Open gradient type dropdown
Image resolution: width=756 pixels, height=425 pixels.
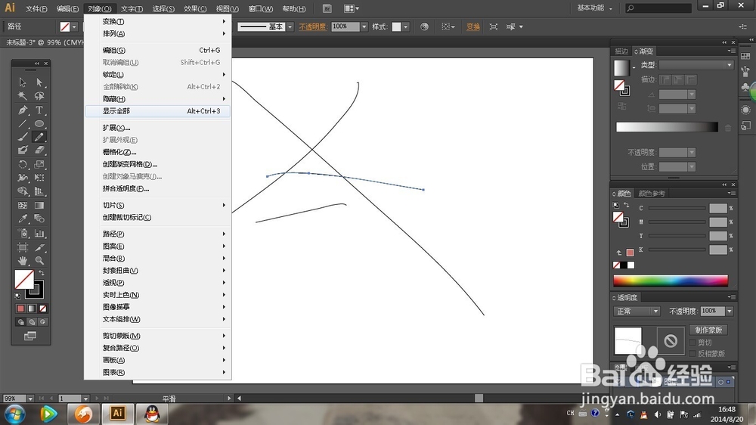(x=696, y=65)
